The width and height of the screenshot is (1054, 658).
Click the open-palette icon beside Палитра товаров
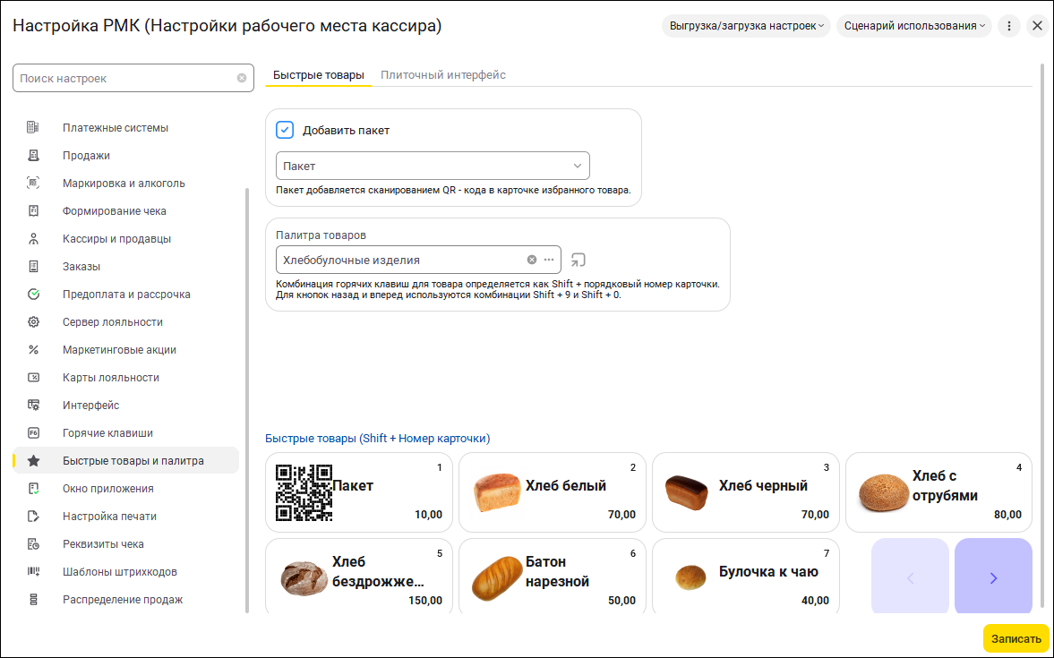coord(578,261)
